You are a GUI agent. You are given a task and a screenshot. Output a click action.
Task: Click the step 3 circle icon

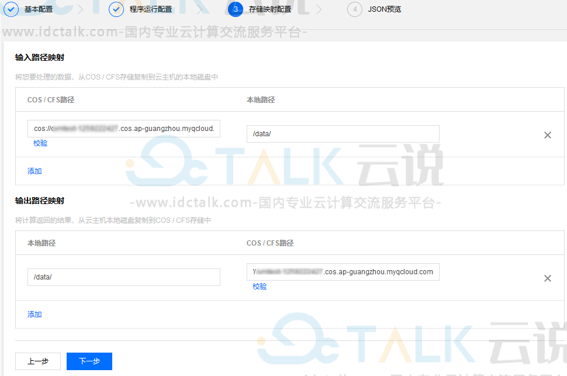tap(236, 9)
